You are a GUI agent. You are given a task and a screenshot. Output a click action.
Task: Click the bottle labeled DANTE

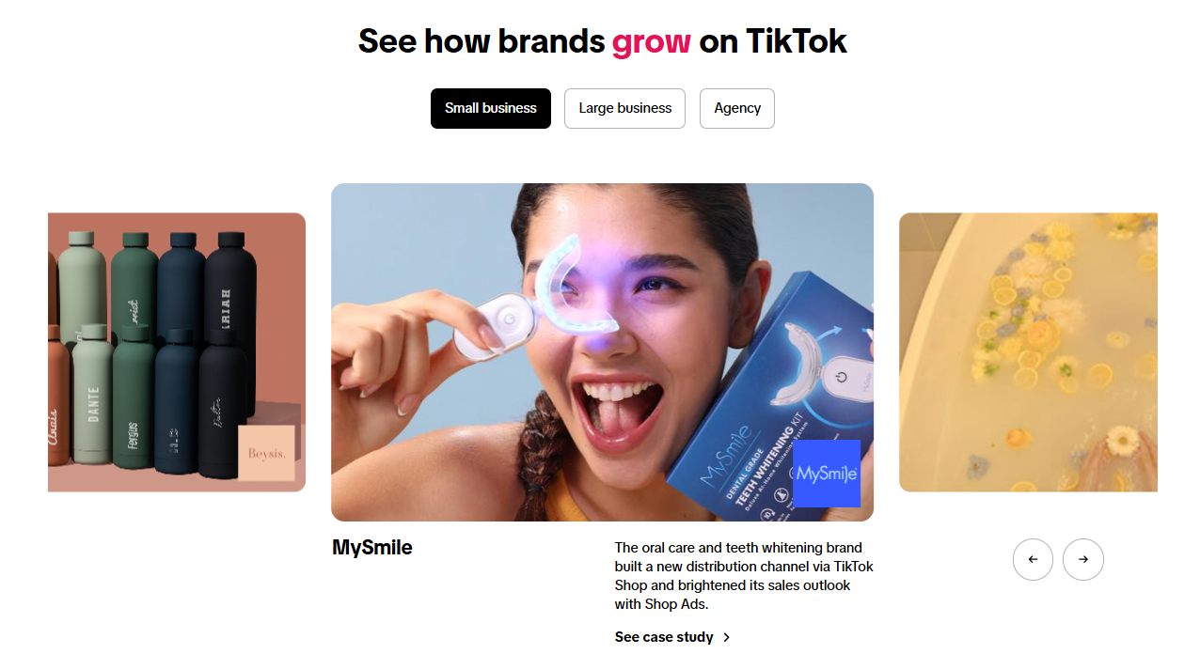pyautogui.click(x=94, y=399)
